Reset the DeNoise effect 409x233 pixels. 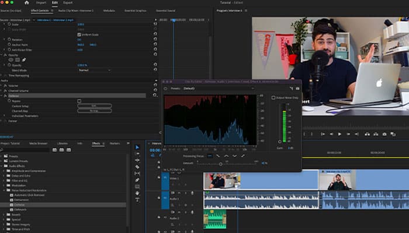click(155, 95)
